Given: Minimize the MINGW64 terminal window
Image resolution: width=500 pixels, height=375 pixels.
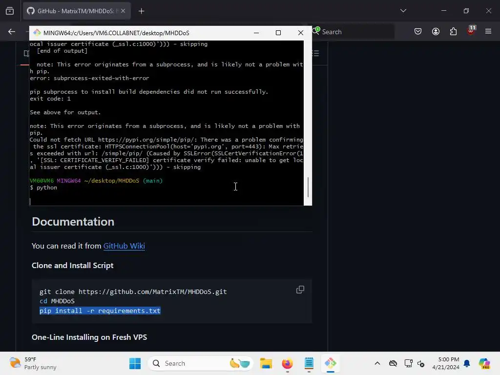Looking at the screenshot, I should click(x=256, y=33).
